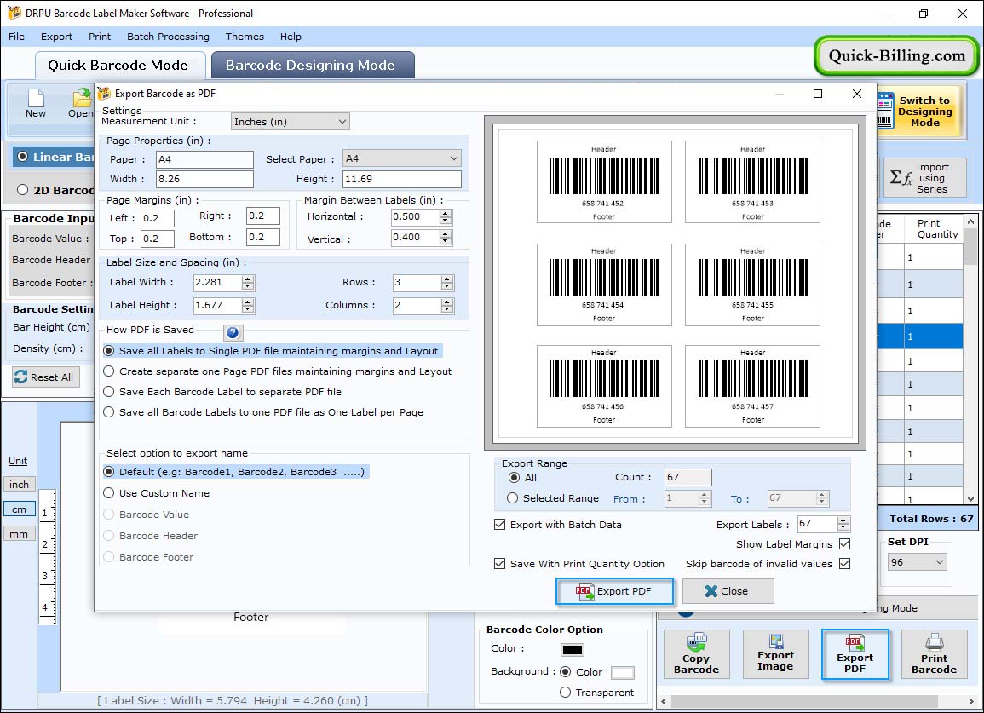Select the cm unit button
984x713 pixels.
coord(19,509)
